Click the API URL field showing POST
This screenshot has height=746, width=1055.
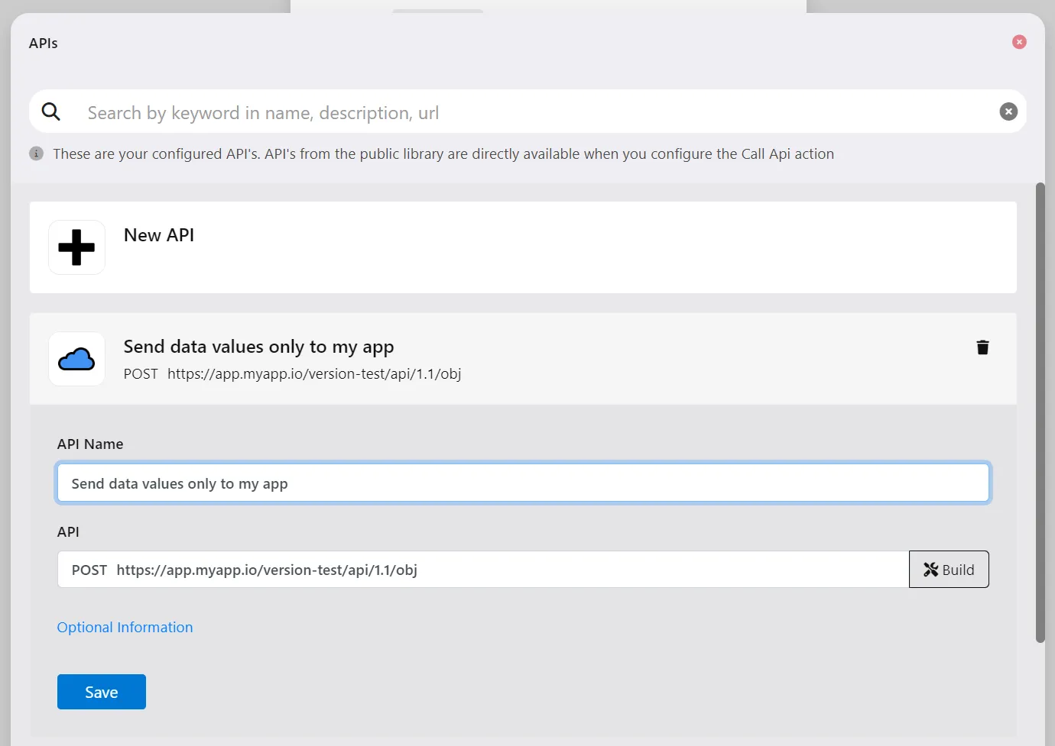(x=483, y=570)
